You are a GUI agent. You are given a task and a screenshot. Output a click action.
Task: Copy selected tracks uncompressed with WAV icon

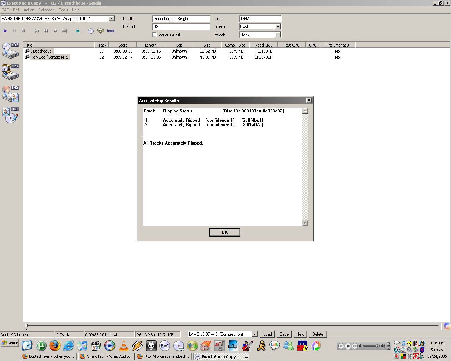click(11, 50)
